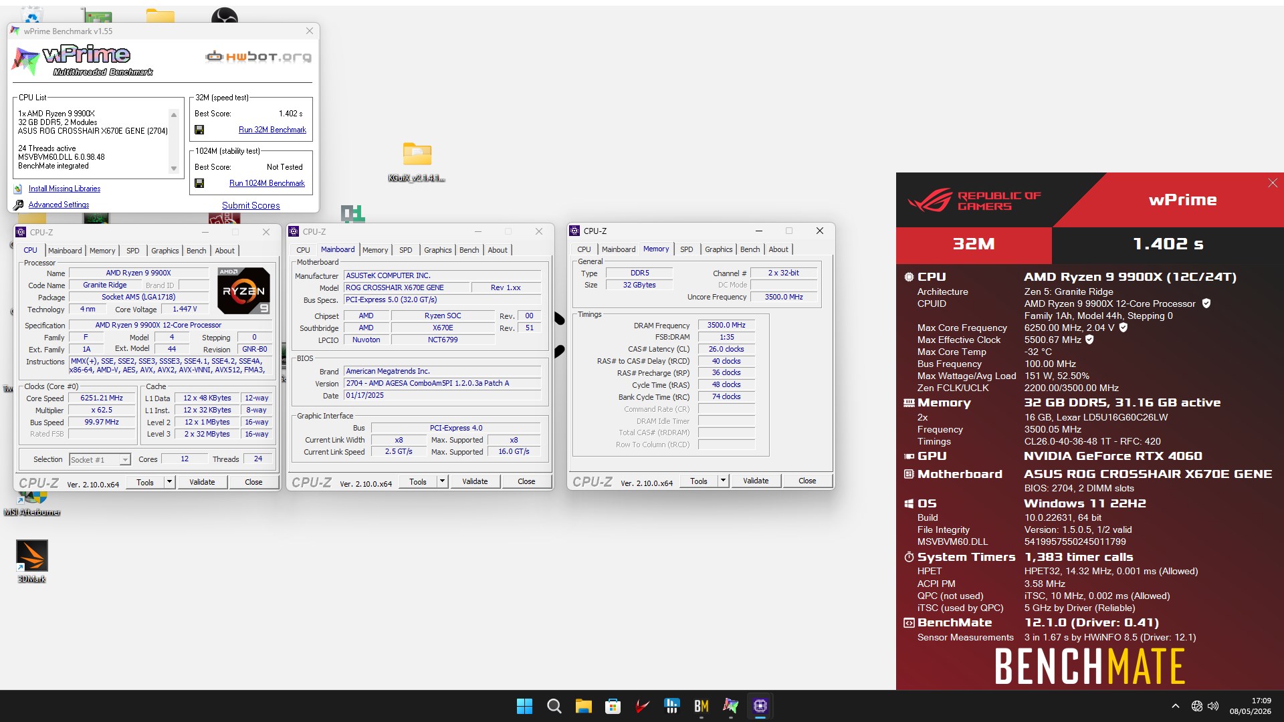Click the Ryzen 9 logo in CPU-Z

pyautogui.click(x=244, y=291)
